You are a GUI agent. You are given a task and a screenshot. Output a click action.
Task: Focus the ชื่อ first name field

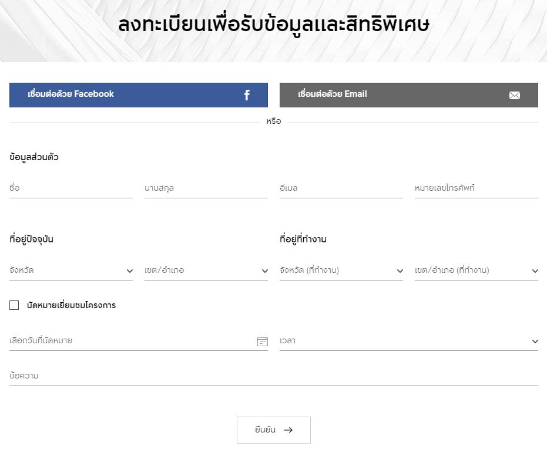[x=71, y=188]
